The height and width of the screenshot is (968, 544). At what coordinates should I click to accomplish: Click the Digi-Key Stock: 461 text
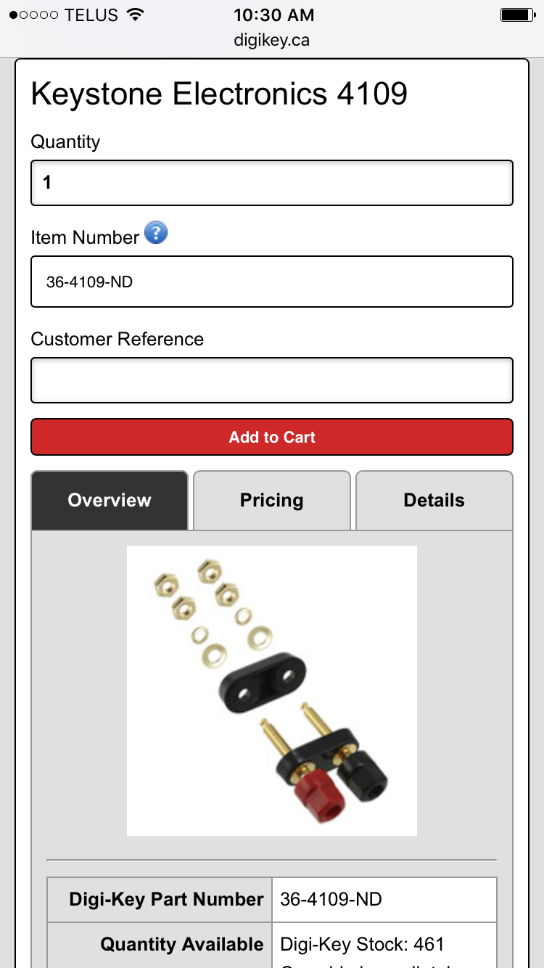(x=362, y=944)
